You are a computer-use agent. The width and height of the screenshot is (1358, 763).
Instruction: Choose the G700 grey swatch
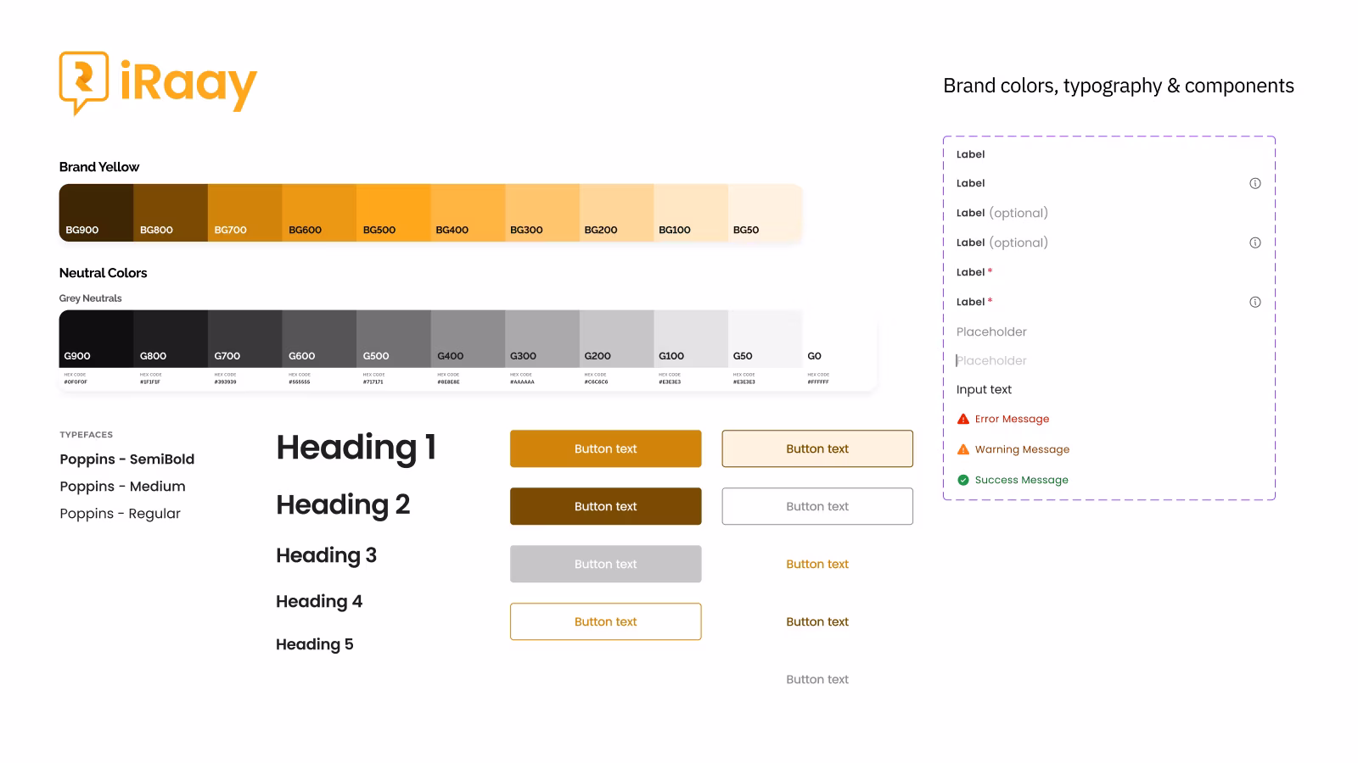(x=245, y=339)
